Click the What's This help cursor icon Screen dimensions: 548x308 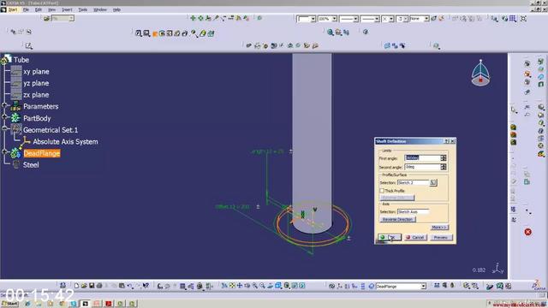146,286
